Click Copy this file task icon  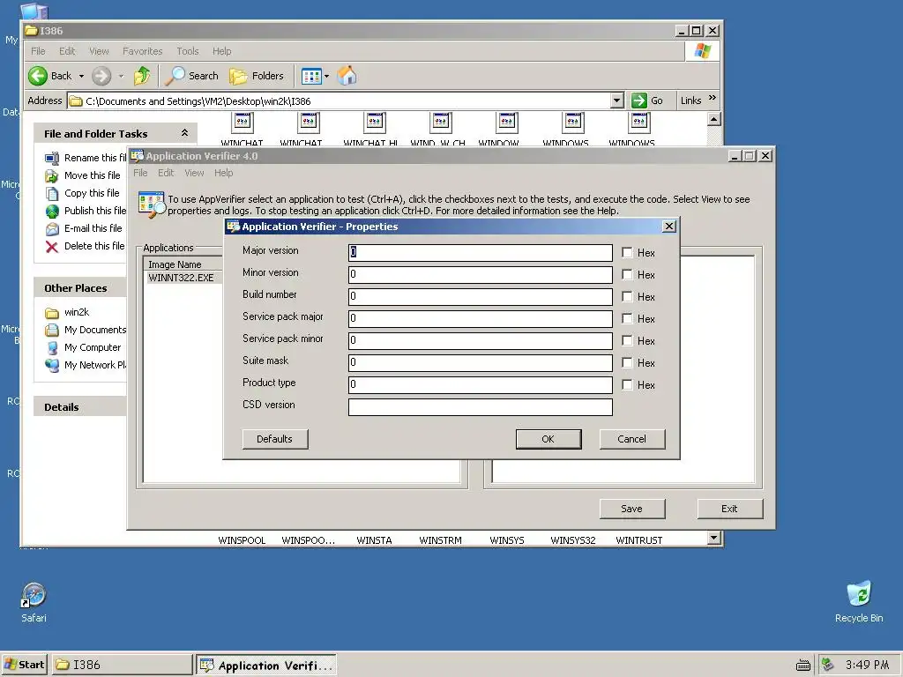pyautogui.click(x=52, y=193)
